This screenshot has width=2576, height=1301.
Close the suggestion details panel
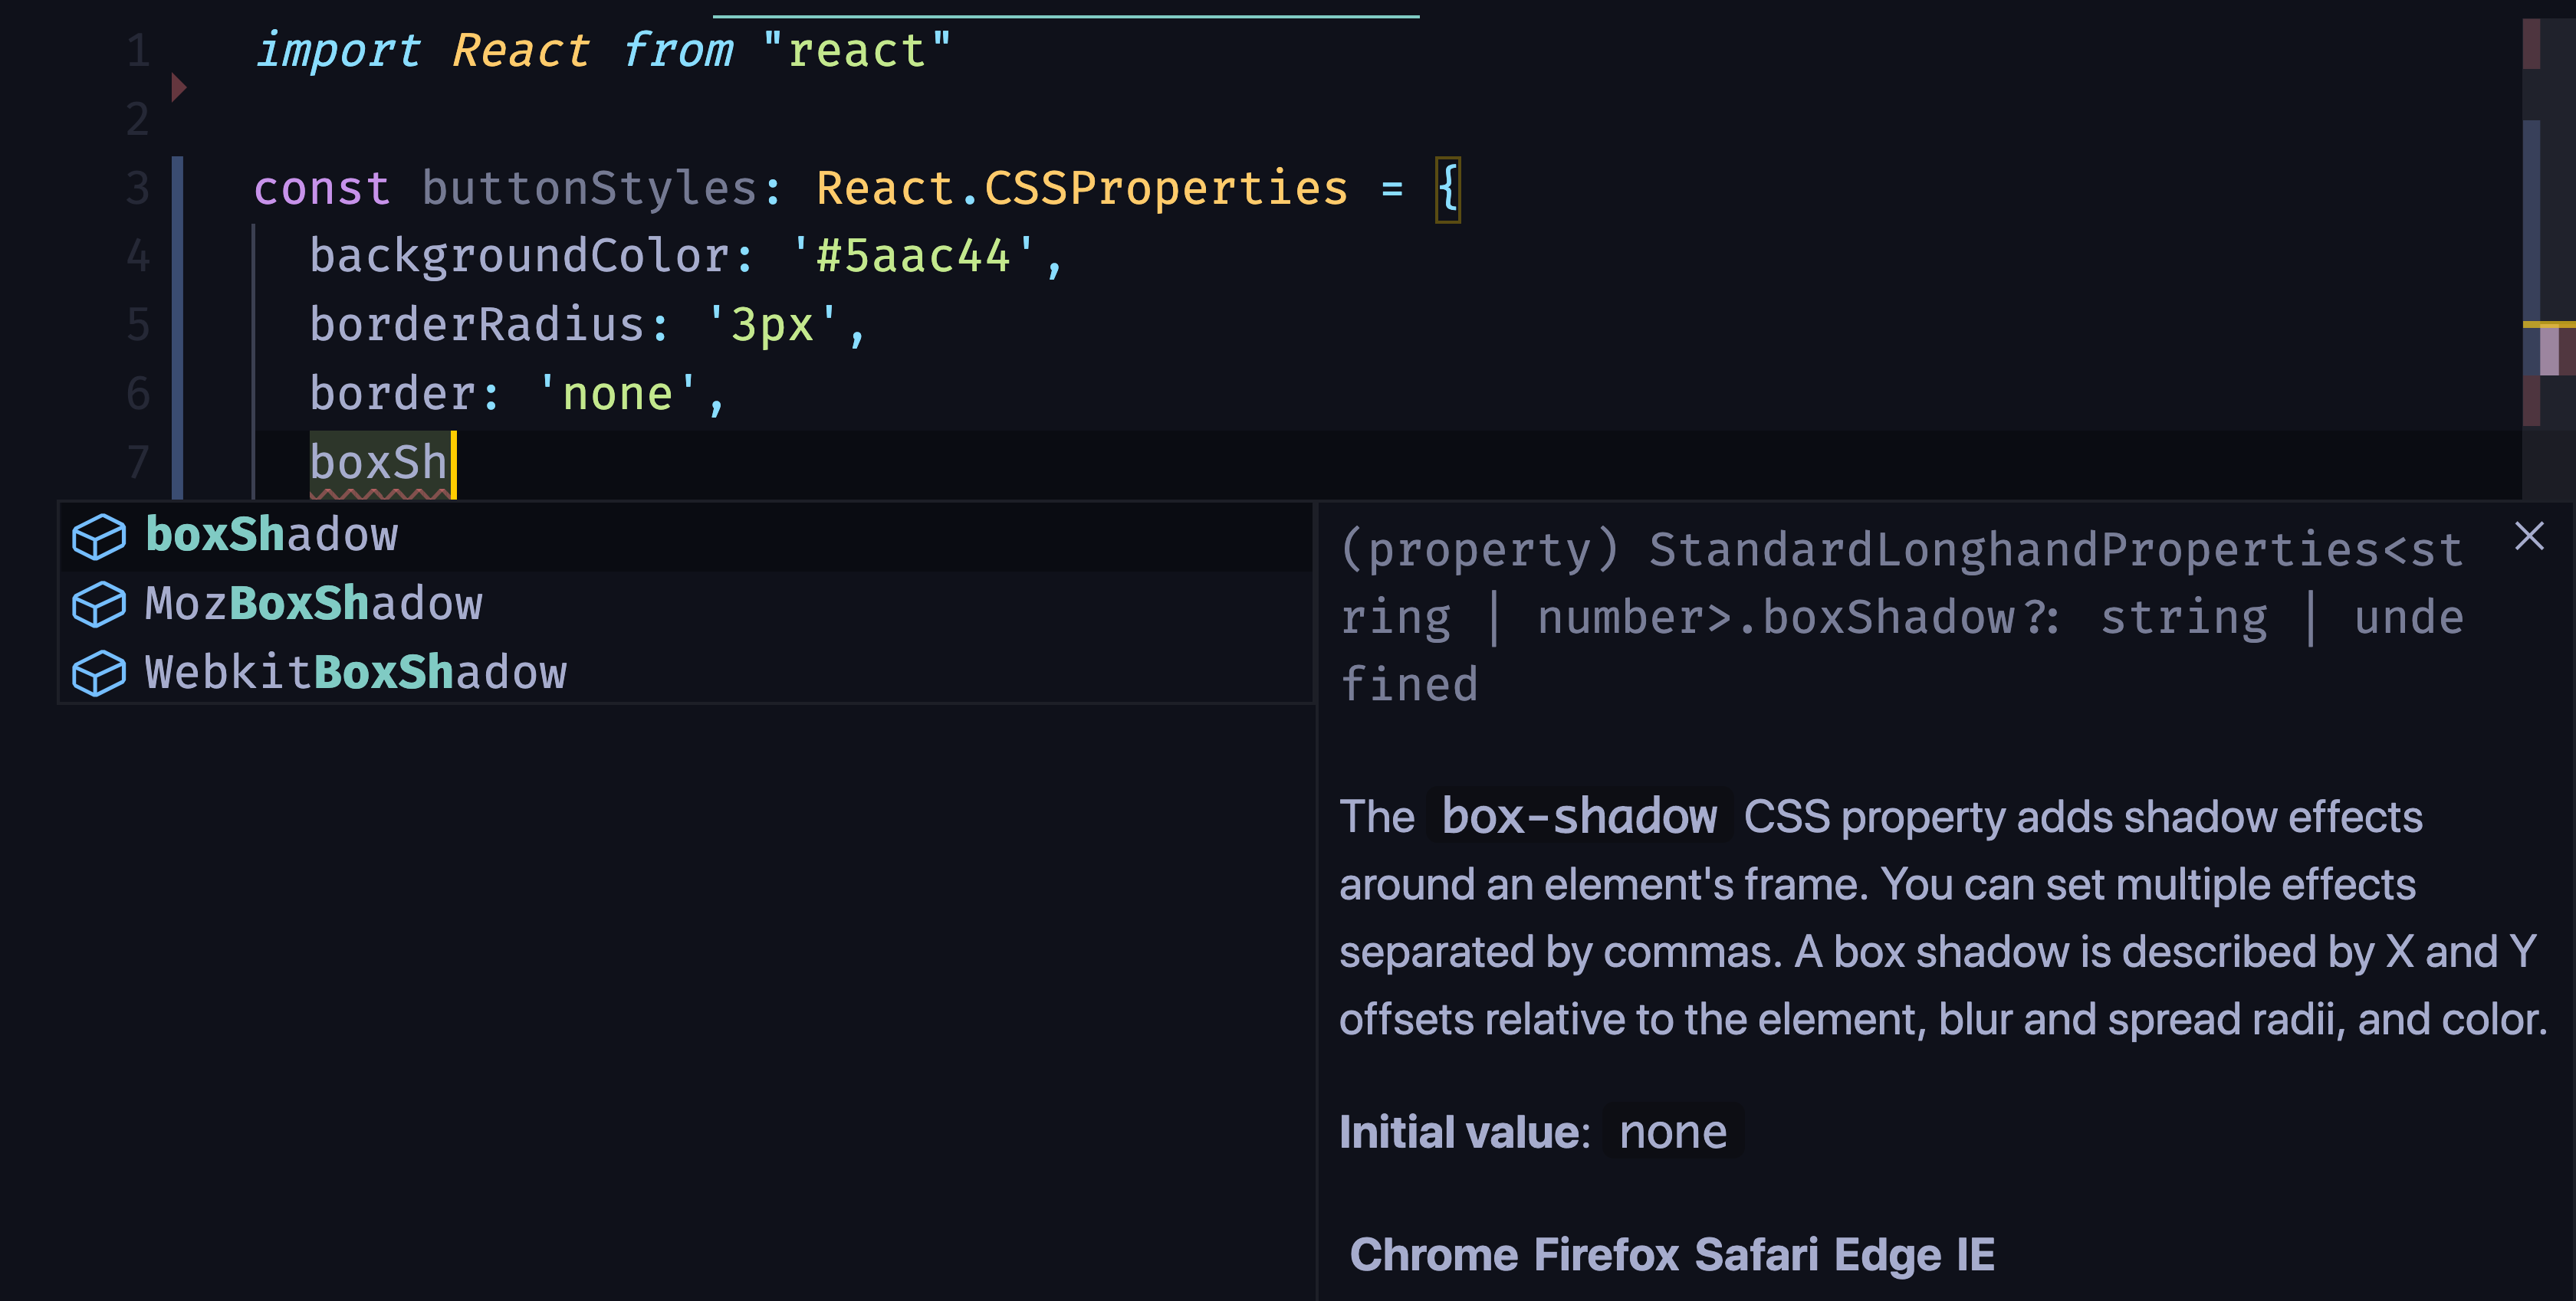[x=2529, y=536]
